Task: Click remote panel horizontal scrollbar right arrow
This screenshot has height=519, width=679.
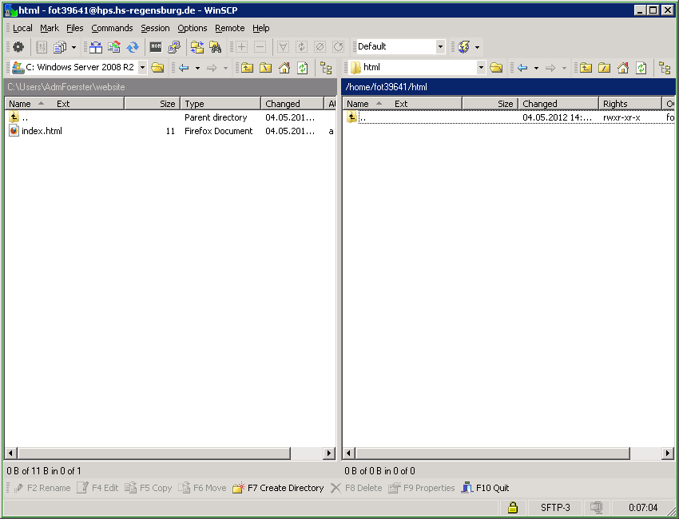Action: [668, 454]
